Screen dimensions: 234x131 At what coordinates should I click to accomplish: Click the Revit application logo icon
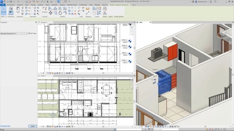point(1,1)
